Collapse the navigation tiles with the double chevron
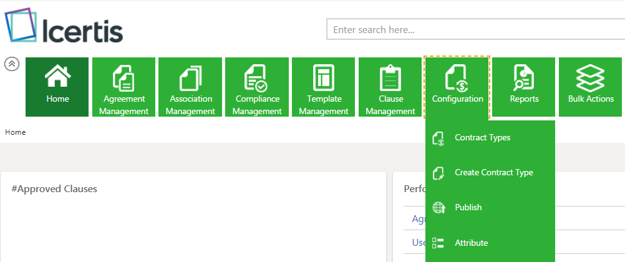625x262 pixels. coord(12,64)
